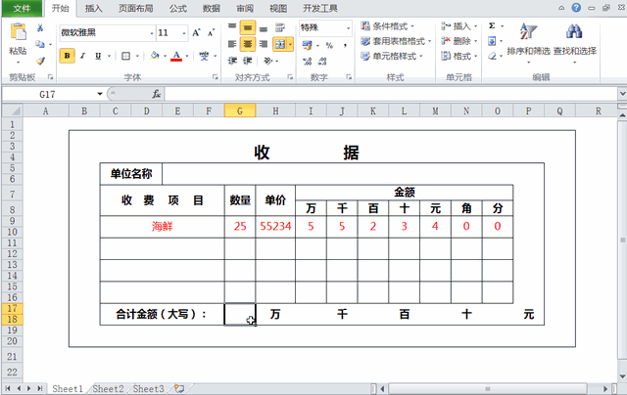Toggle Merge and Center button
The image size is (627, 395).
pyautogui.click(x=280, y=44)
